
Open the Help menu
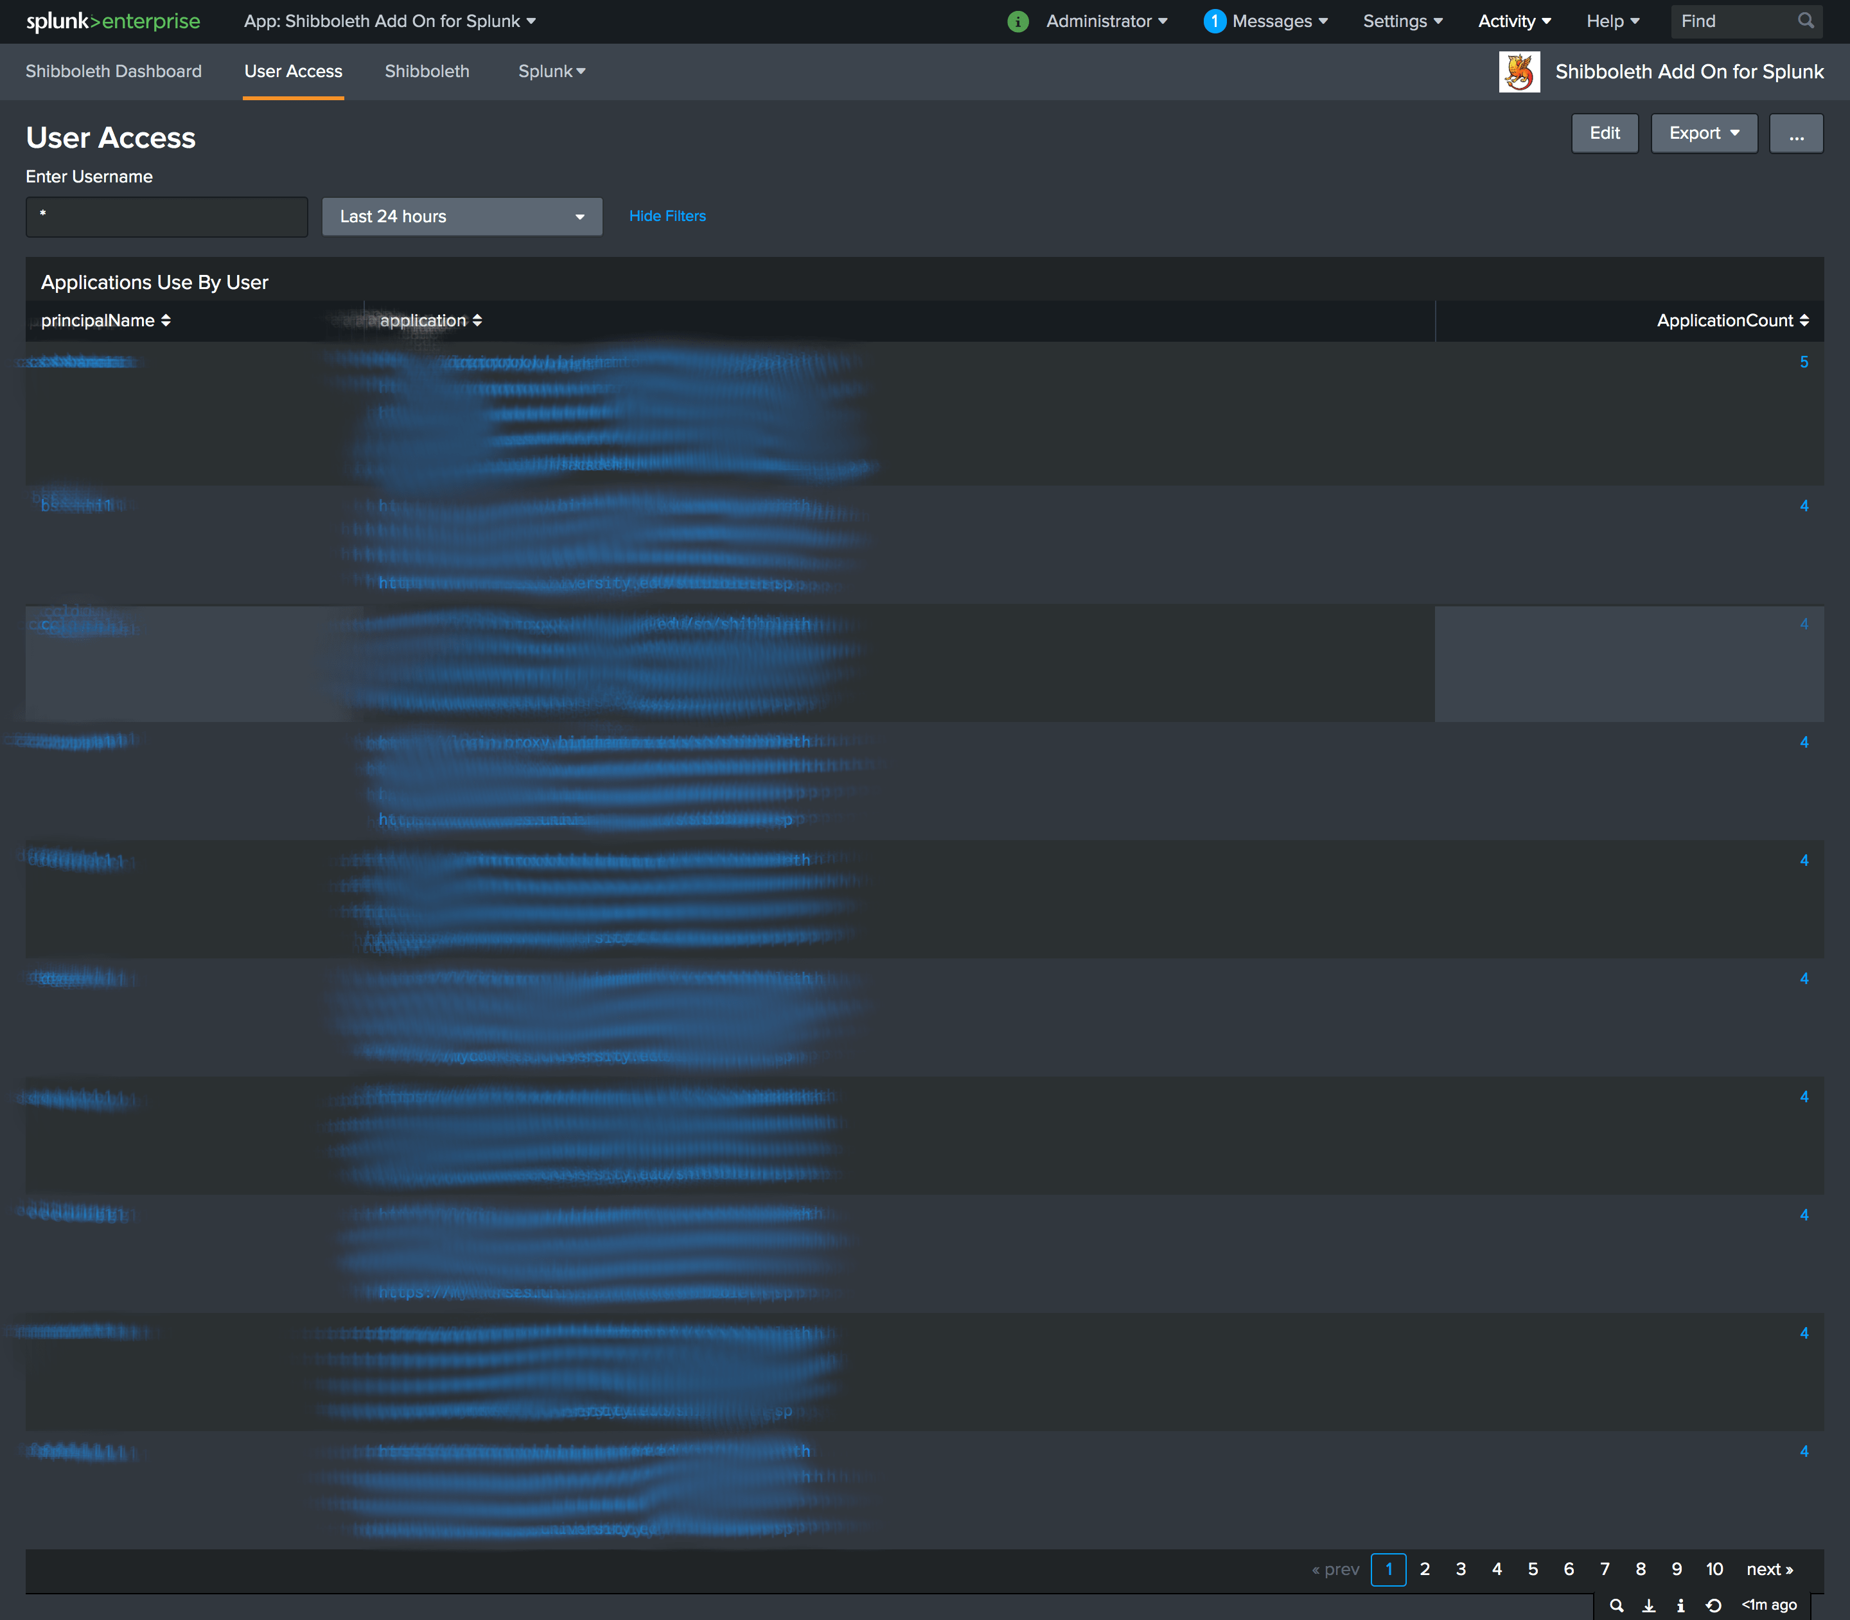[1612, 21]
